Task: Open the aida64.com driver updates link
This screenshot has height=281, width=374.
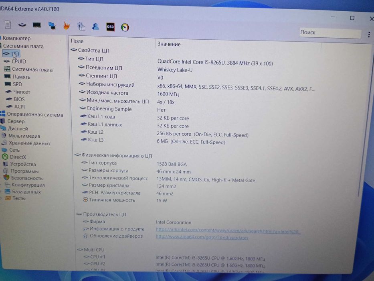Action: click(x=202, y=237)
